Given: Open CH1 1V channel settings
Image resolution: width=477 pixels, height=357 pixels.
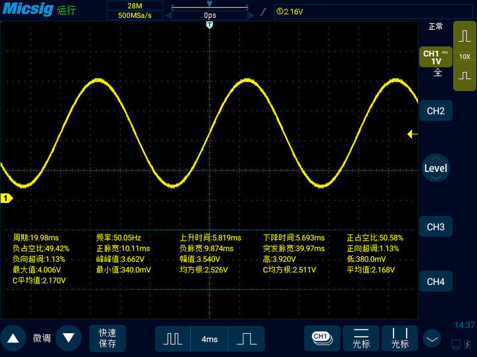Looking at the screenshot, I should pyautogui.click(x=436, y=57).
